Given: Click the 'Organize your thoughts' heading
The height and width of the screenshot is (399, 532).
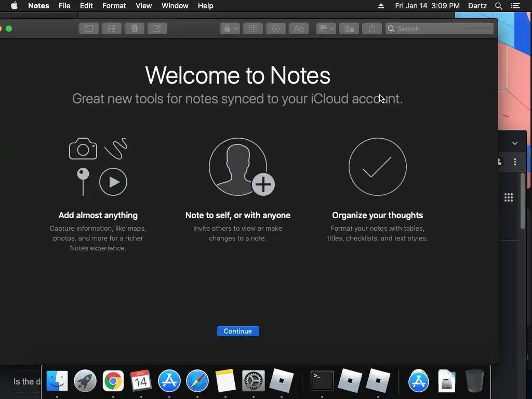Looking at the screenshot, I should 378,215.
